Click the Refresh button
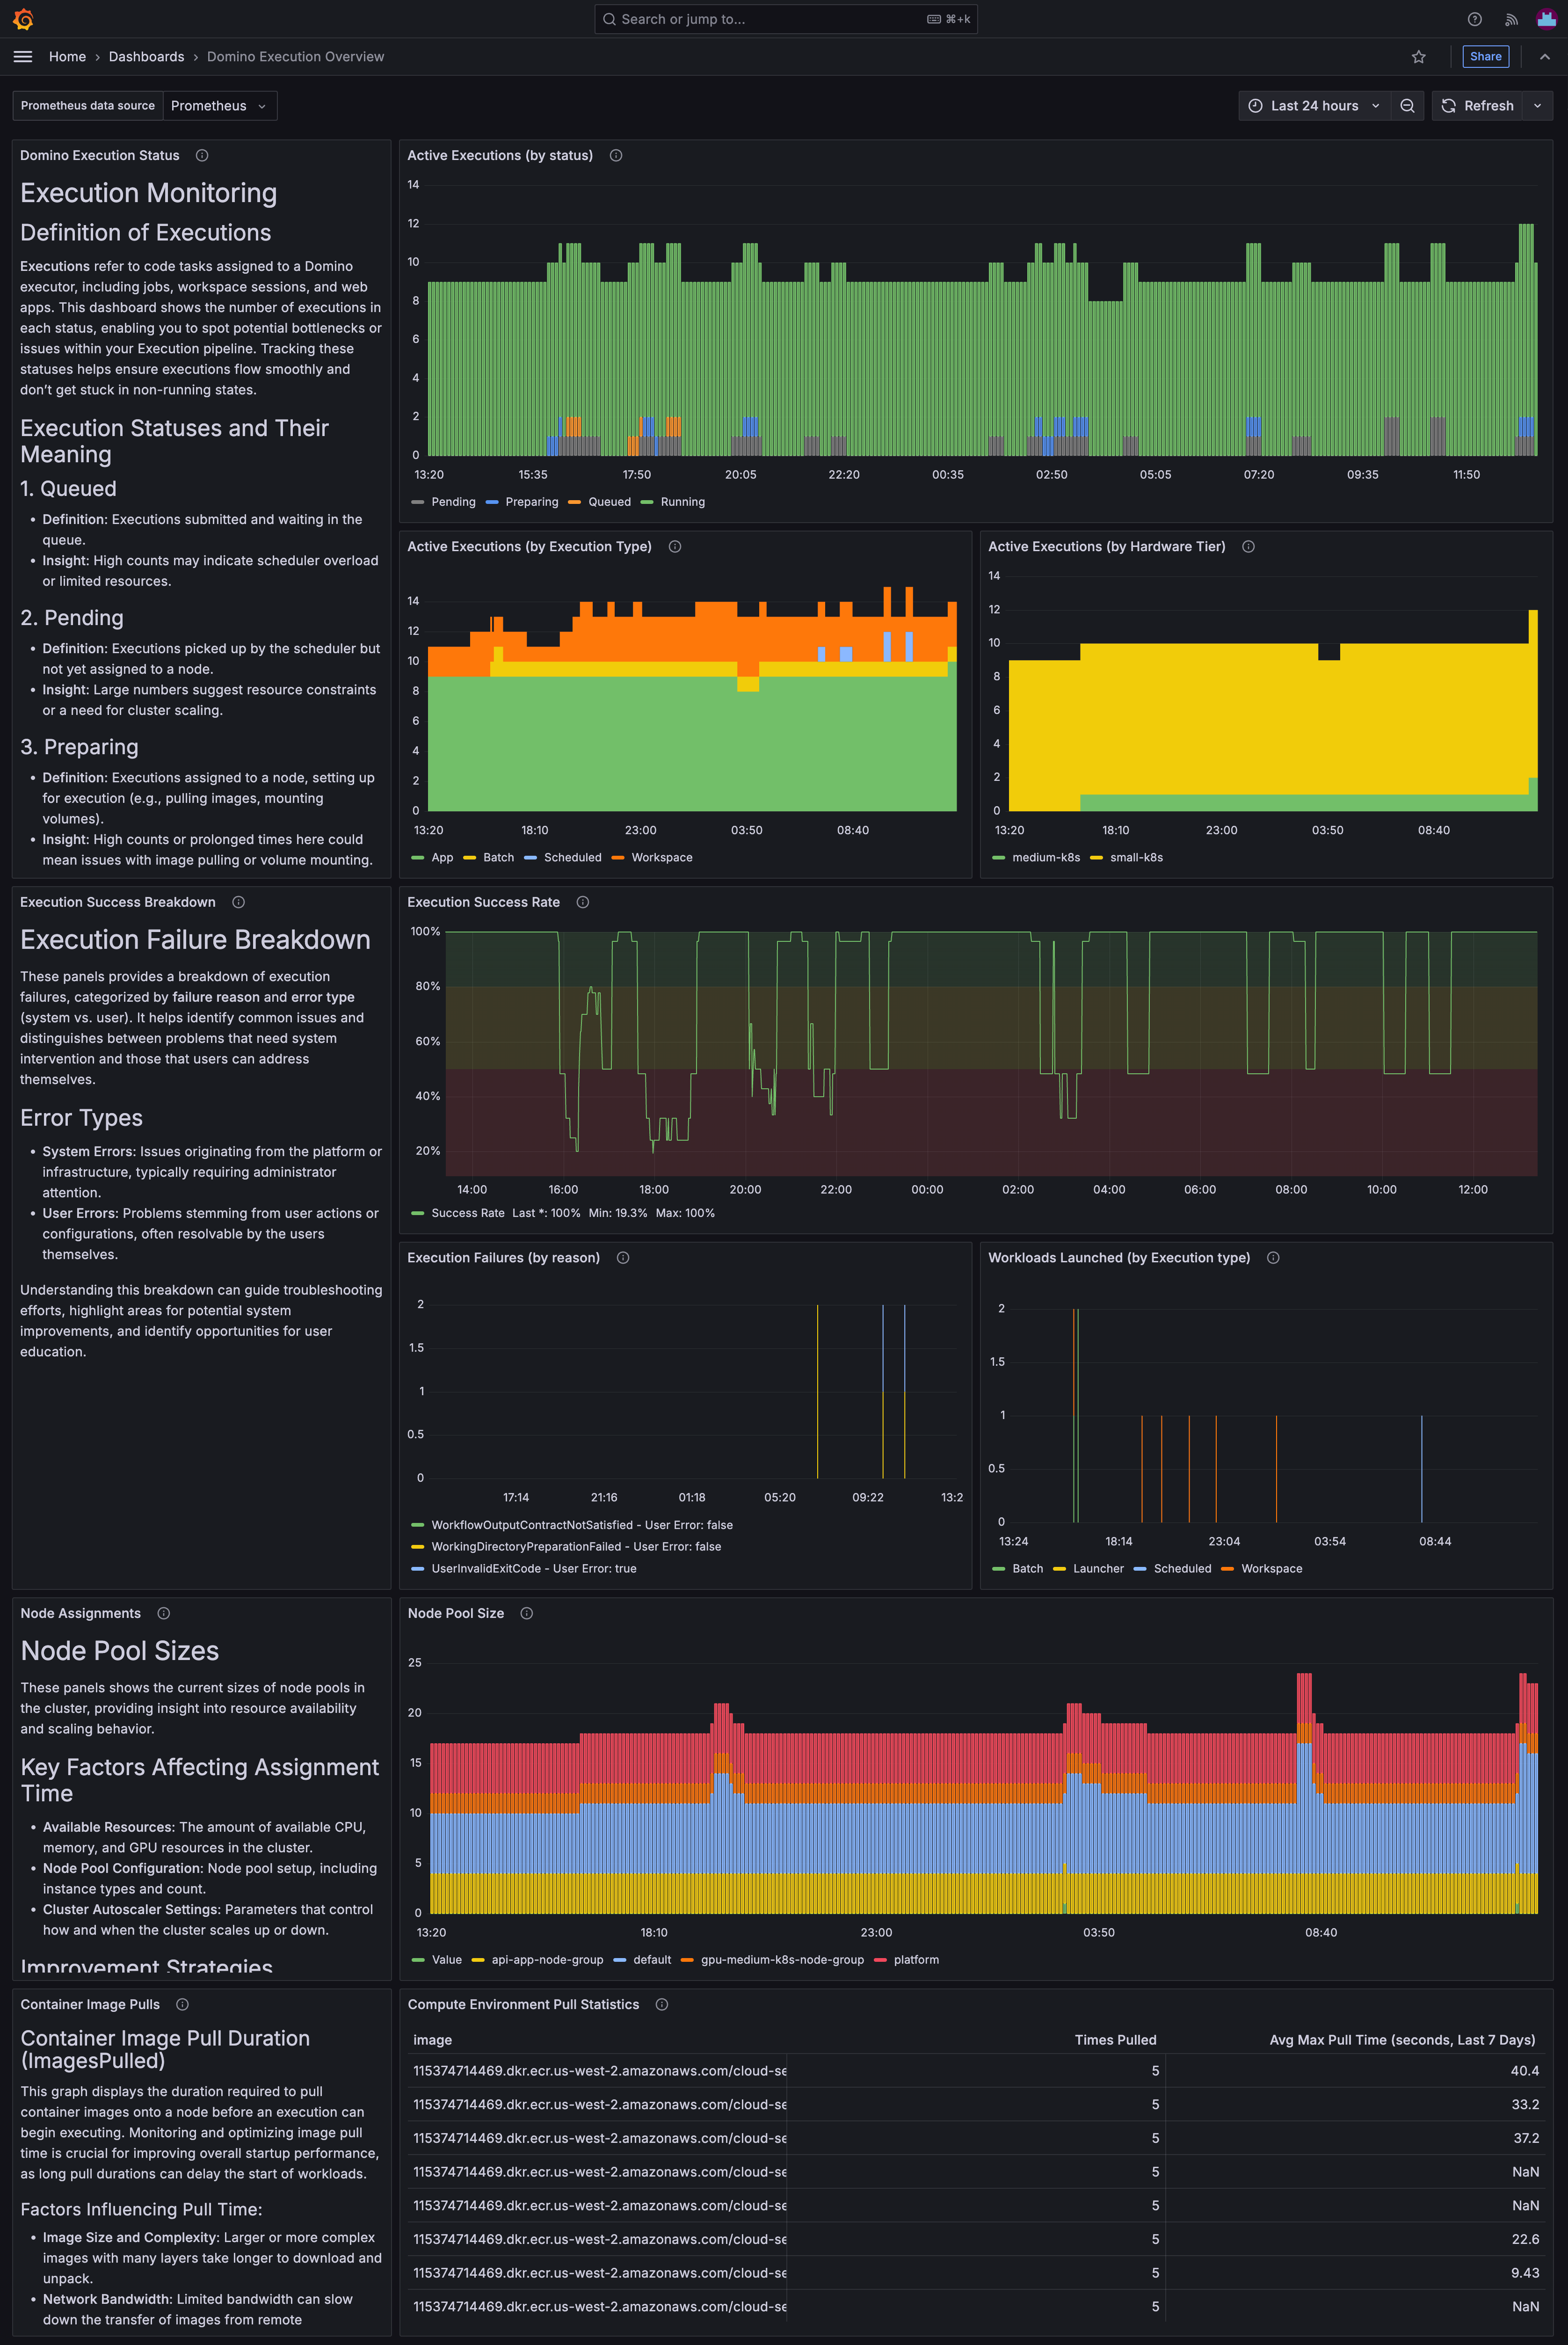The image size is (1568, 2345). point(1478,106)
